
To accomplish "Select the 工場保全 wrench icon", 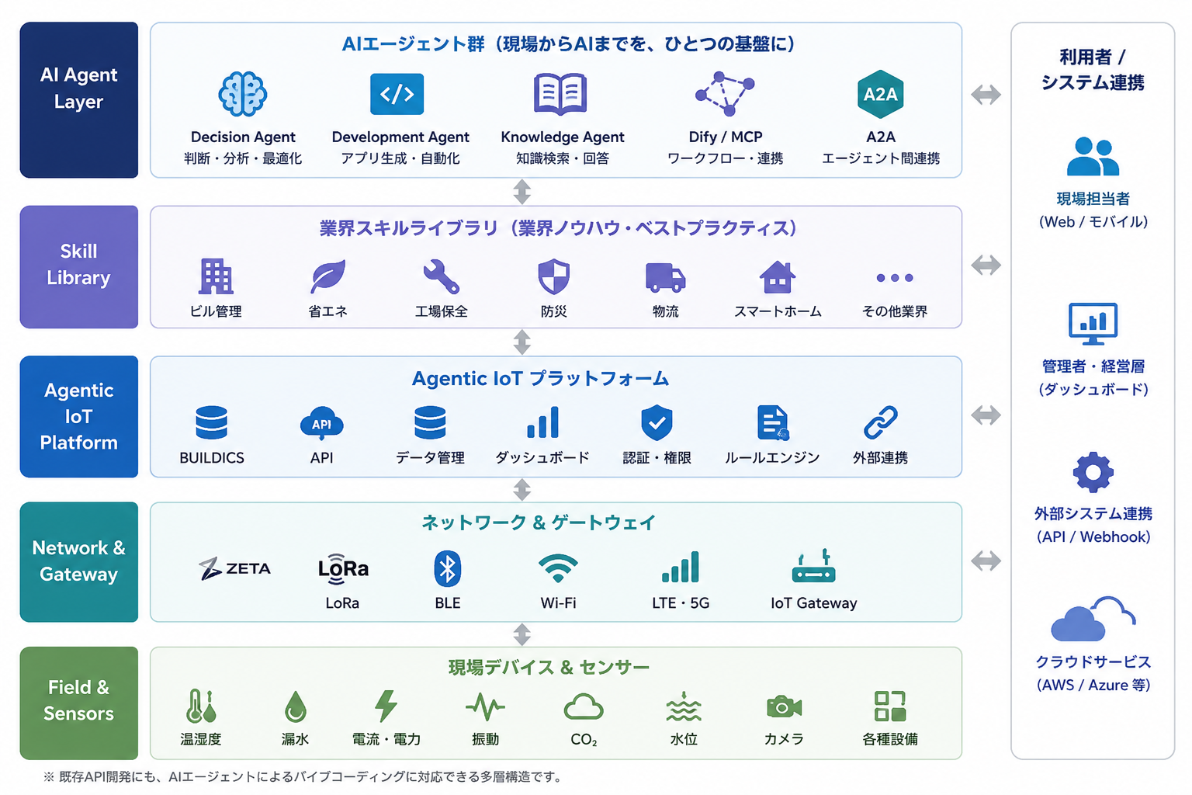I will (x=441, y=276).
